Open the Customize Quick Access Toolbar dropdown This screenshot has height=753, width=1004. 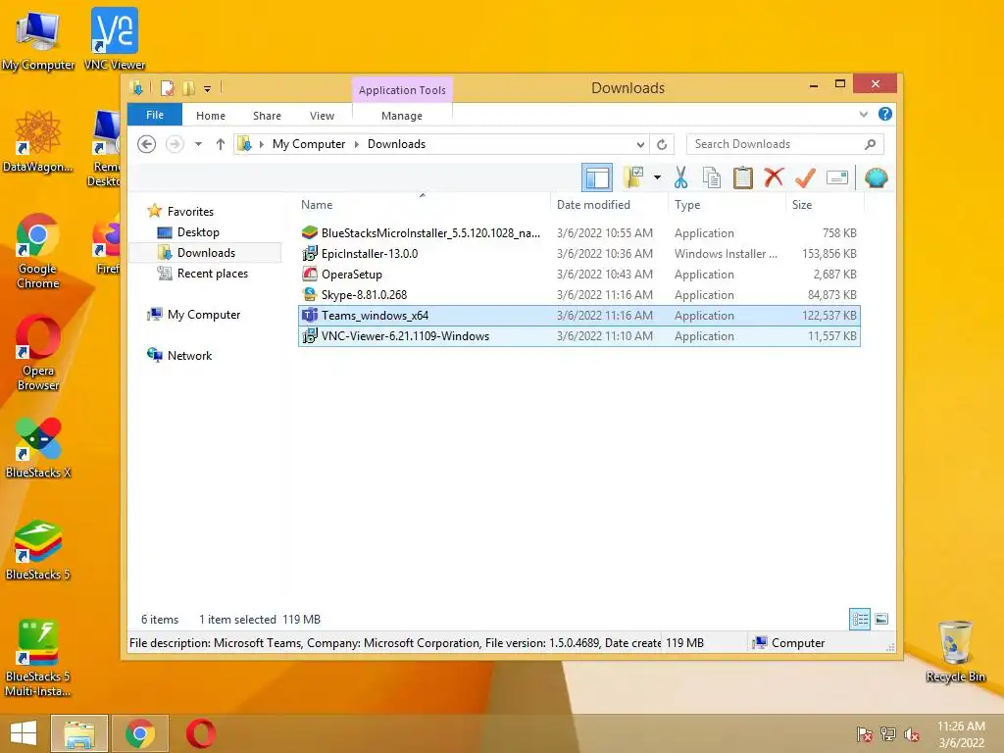[x=208, y=89]
